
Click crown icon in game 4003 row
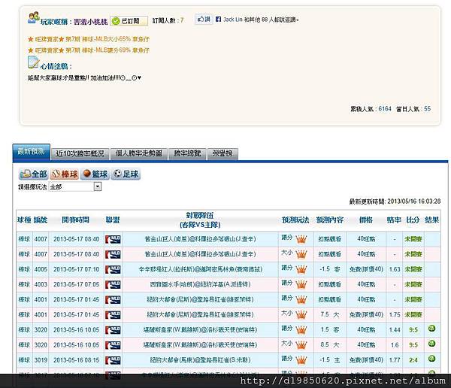pos(301,285)
